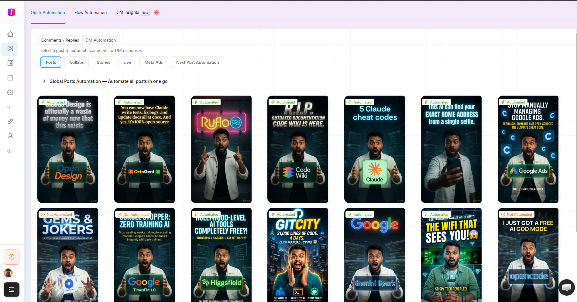Click Automated badge on Google Ads post

click(513, 102)
